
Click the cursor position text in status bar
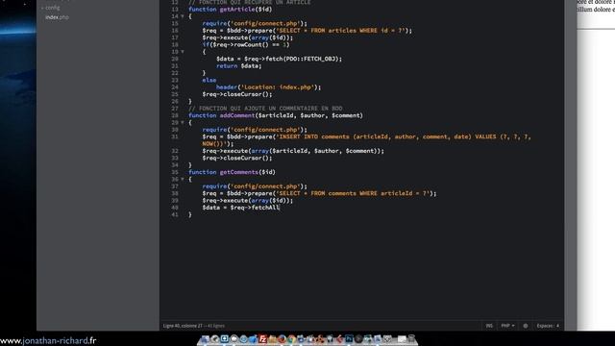183,326
